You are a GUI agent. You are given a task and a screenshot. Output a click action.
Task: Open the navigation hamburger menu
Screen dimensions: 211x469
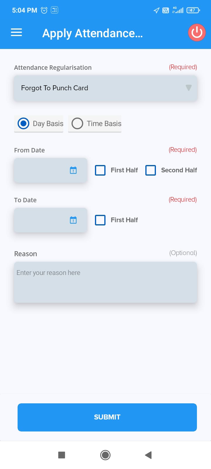tap(16, 33)
